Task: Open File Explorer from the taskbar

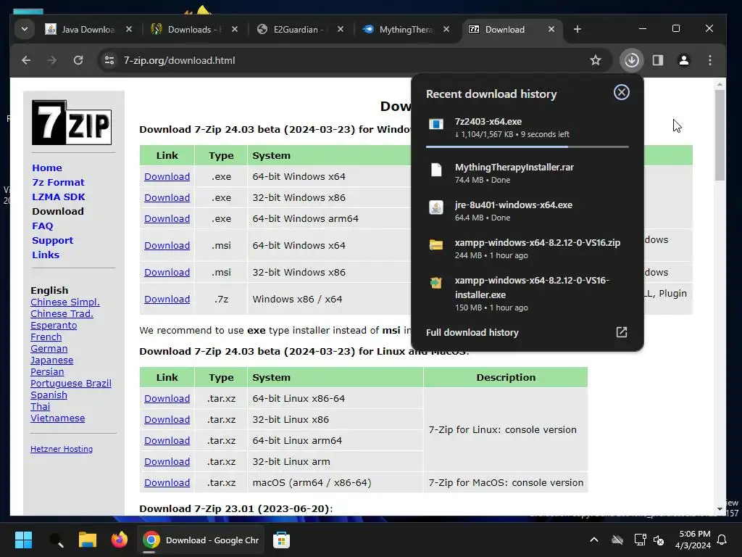Action: 88,540
